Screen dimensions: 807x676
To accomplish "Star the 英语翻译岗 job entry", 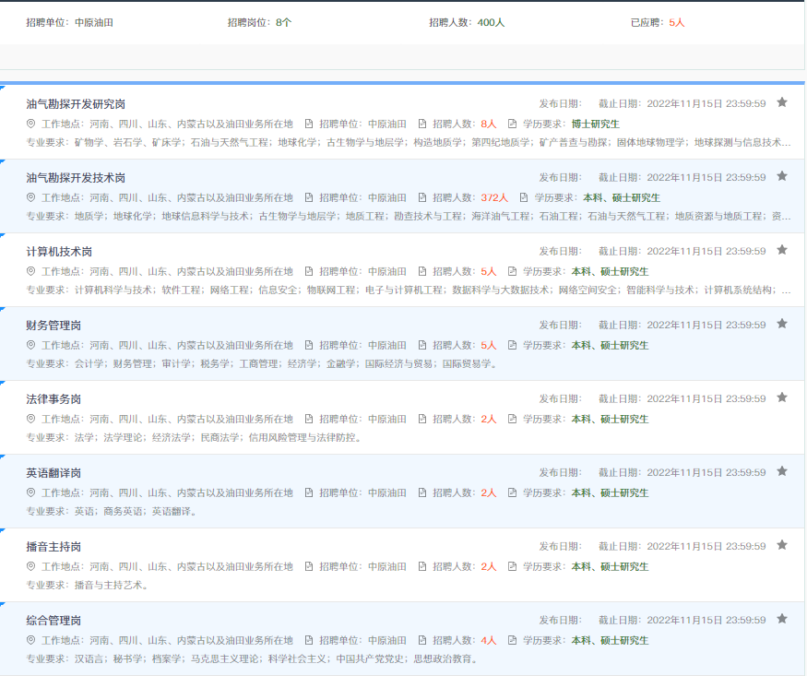I will coord(782,471).
